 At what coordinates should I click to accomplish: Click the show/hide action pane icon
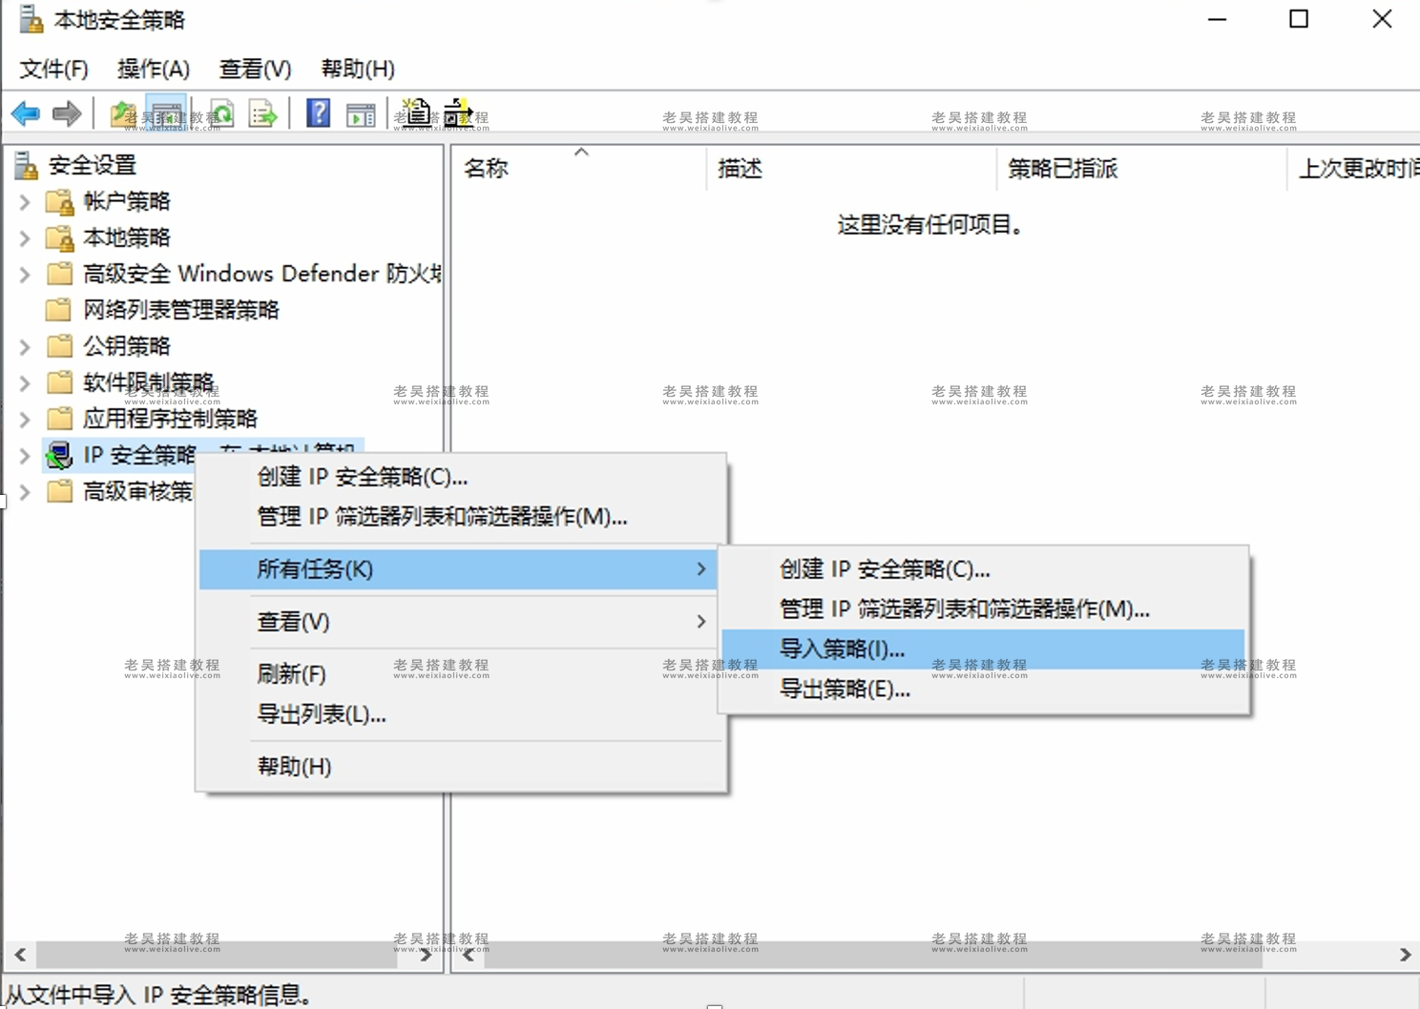(x=361, y=113)
